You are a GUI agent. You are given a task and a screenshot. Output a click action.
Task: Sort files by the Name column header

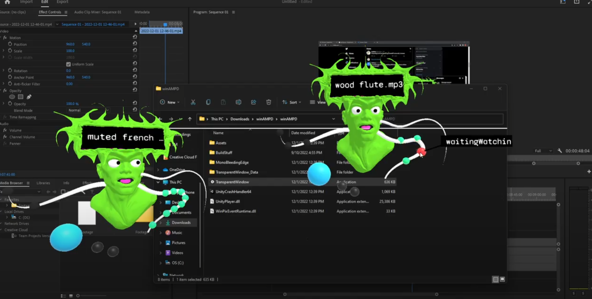(x=218, y=133)
